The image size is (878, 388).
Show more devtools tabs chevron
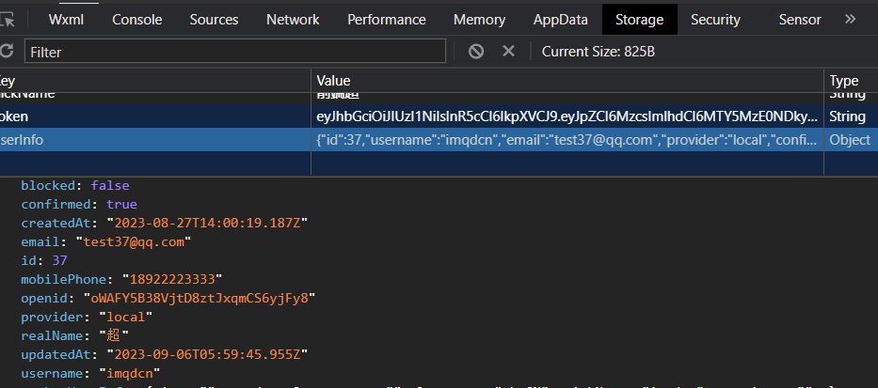click(x=850, y=19)
